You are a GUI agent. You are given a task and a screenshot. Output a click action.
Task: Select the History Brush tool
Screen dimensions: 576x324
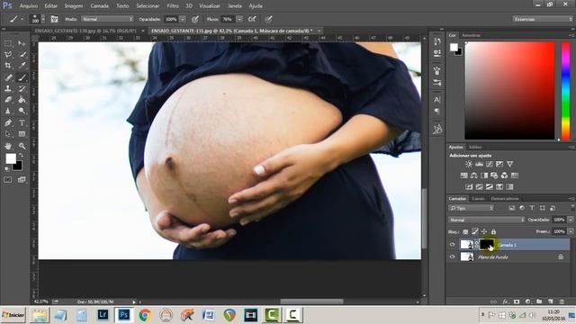click(x=22, y=88)
